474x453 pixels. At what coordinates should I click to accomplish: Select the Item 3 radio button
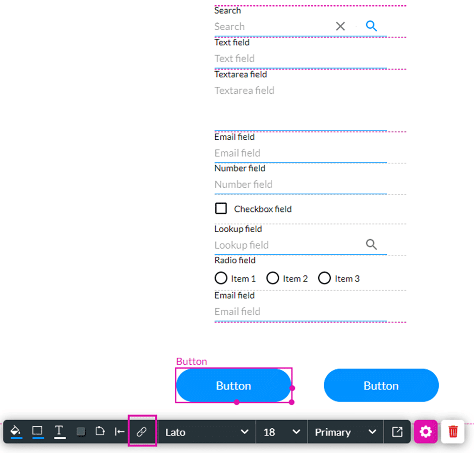click(324, 278)
